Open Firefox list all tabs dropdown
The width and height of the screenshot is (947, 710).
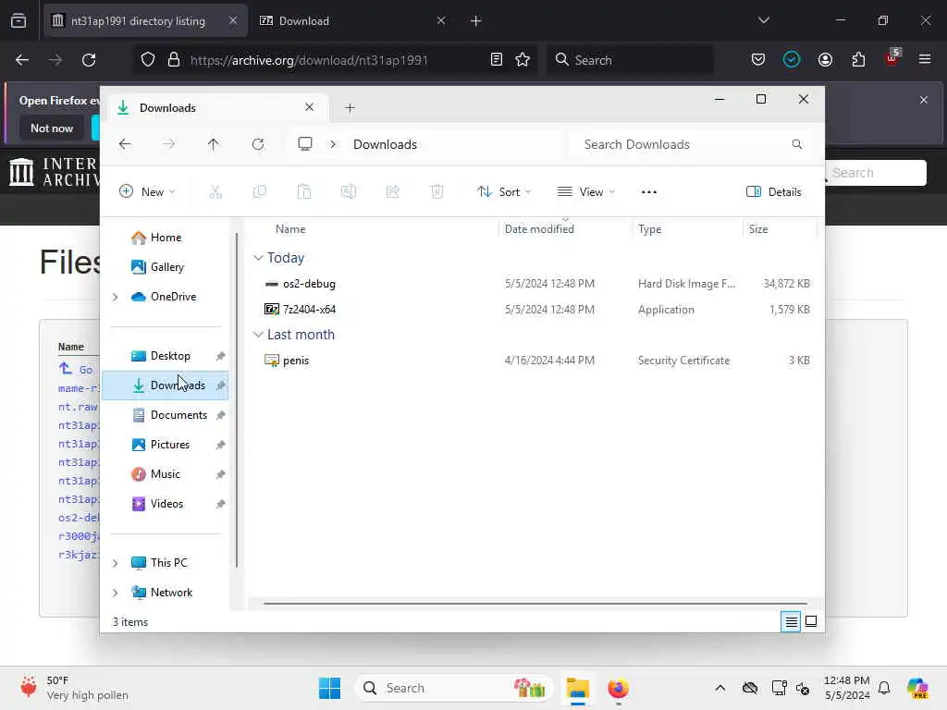pyautogui.click(x=763, y=20)
